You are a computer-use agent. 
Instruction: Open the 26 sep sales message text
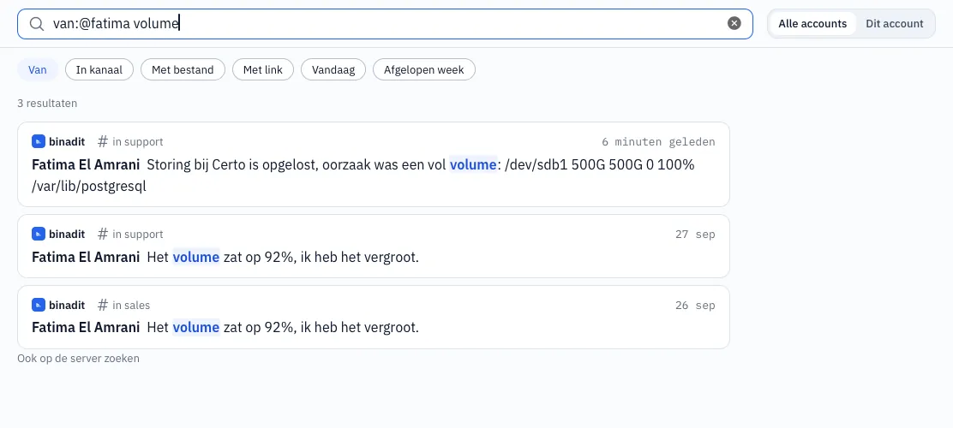click(283, 327)
